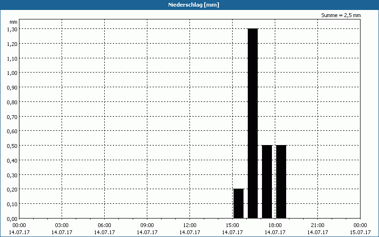Click the 06:00 x-axis time label
This screenshot has height=237, width=379.
tap(104, 226)
